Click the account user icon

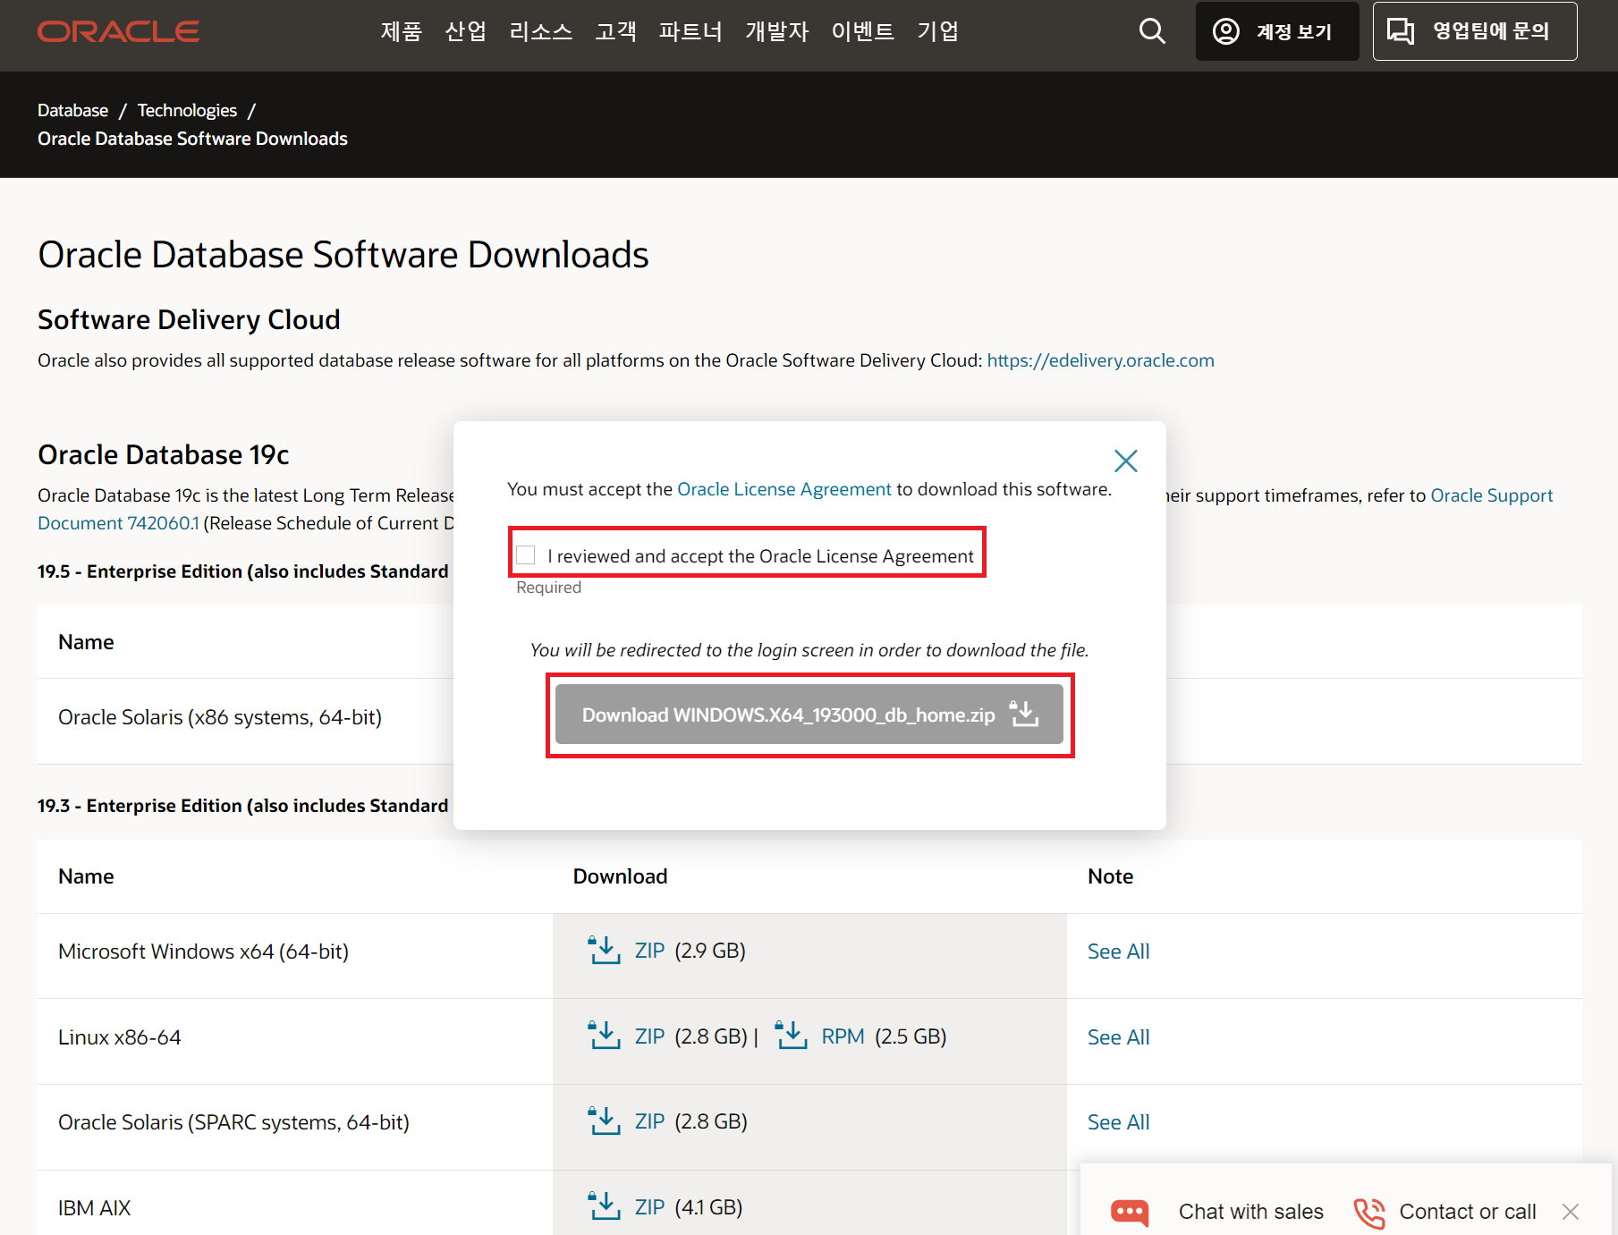pyautogui.click(x=1225, y=31)
